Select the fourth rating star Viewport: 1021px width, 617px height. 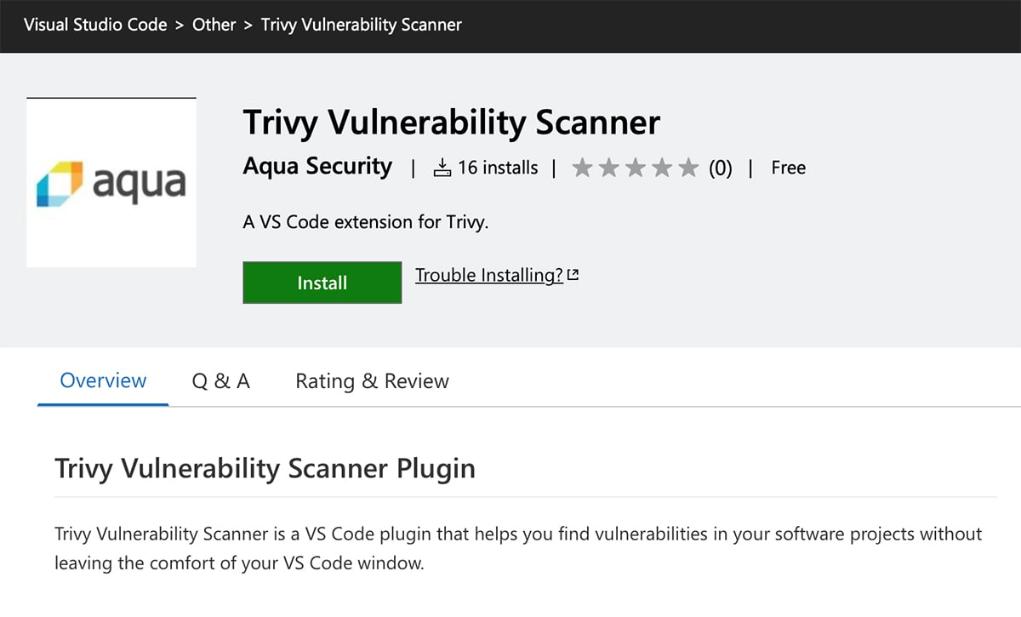click(x=662, y=168)
